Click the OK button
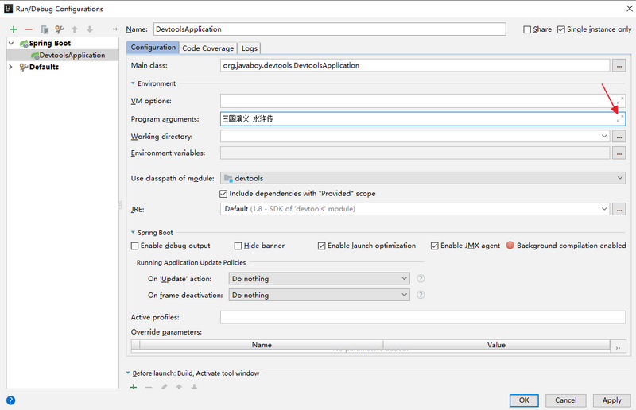The width and height of the screenshot is (636, 410). (x=524, y=400)
